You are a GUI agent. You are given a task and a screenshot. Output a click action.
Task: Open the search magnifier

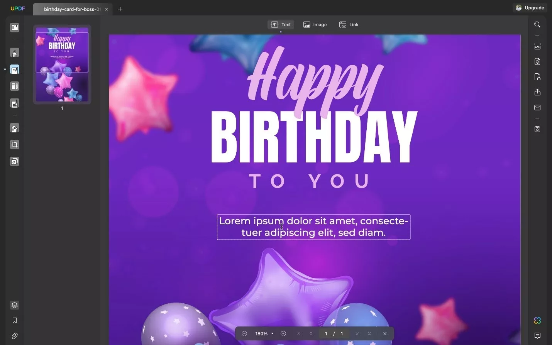coord(537,25)
